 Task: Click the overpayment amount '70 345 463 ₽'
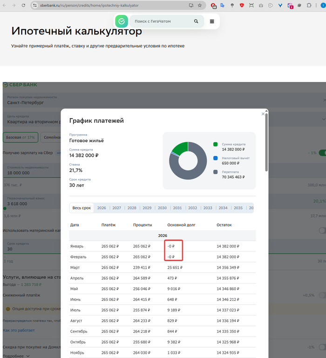(233, 177)
